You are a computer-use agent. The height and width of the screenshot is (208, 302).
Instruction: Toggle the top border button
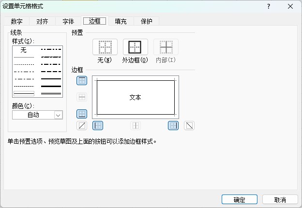click(x=82, y=81)
